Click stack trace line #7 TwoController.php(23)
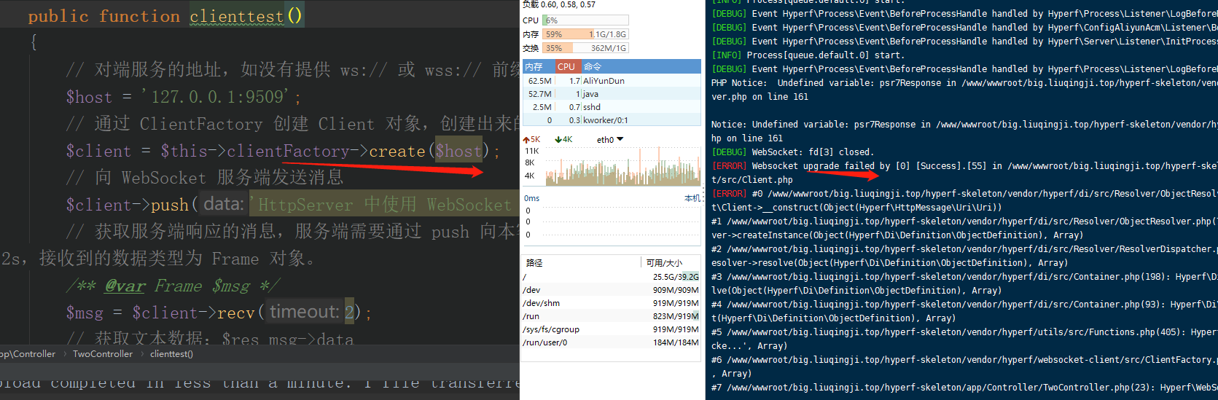Screen dimensions: 1218x400 964,388
